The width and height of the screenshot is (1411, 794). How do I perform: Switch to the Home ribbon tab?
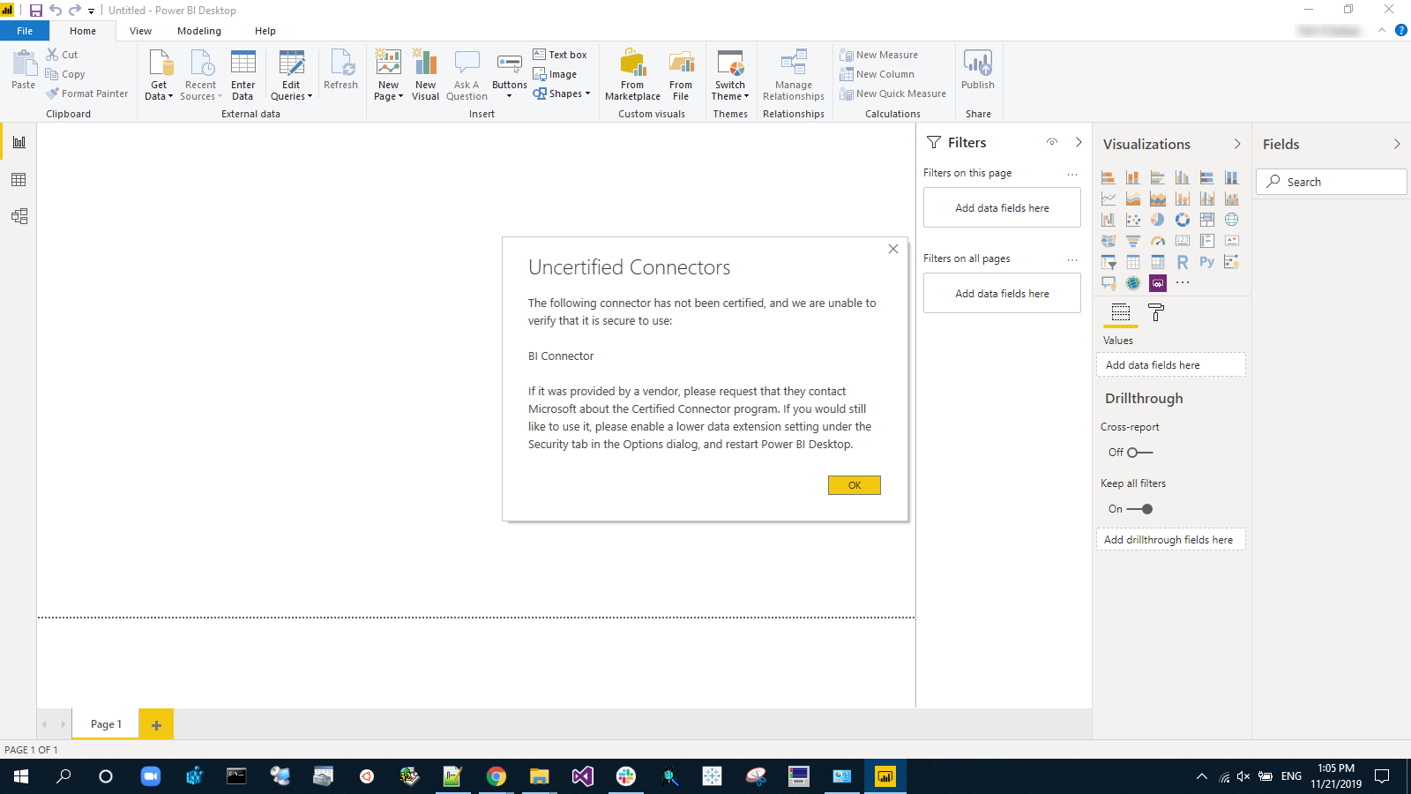[x=83, y=31]
